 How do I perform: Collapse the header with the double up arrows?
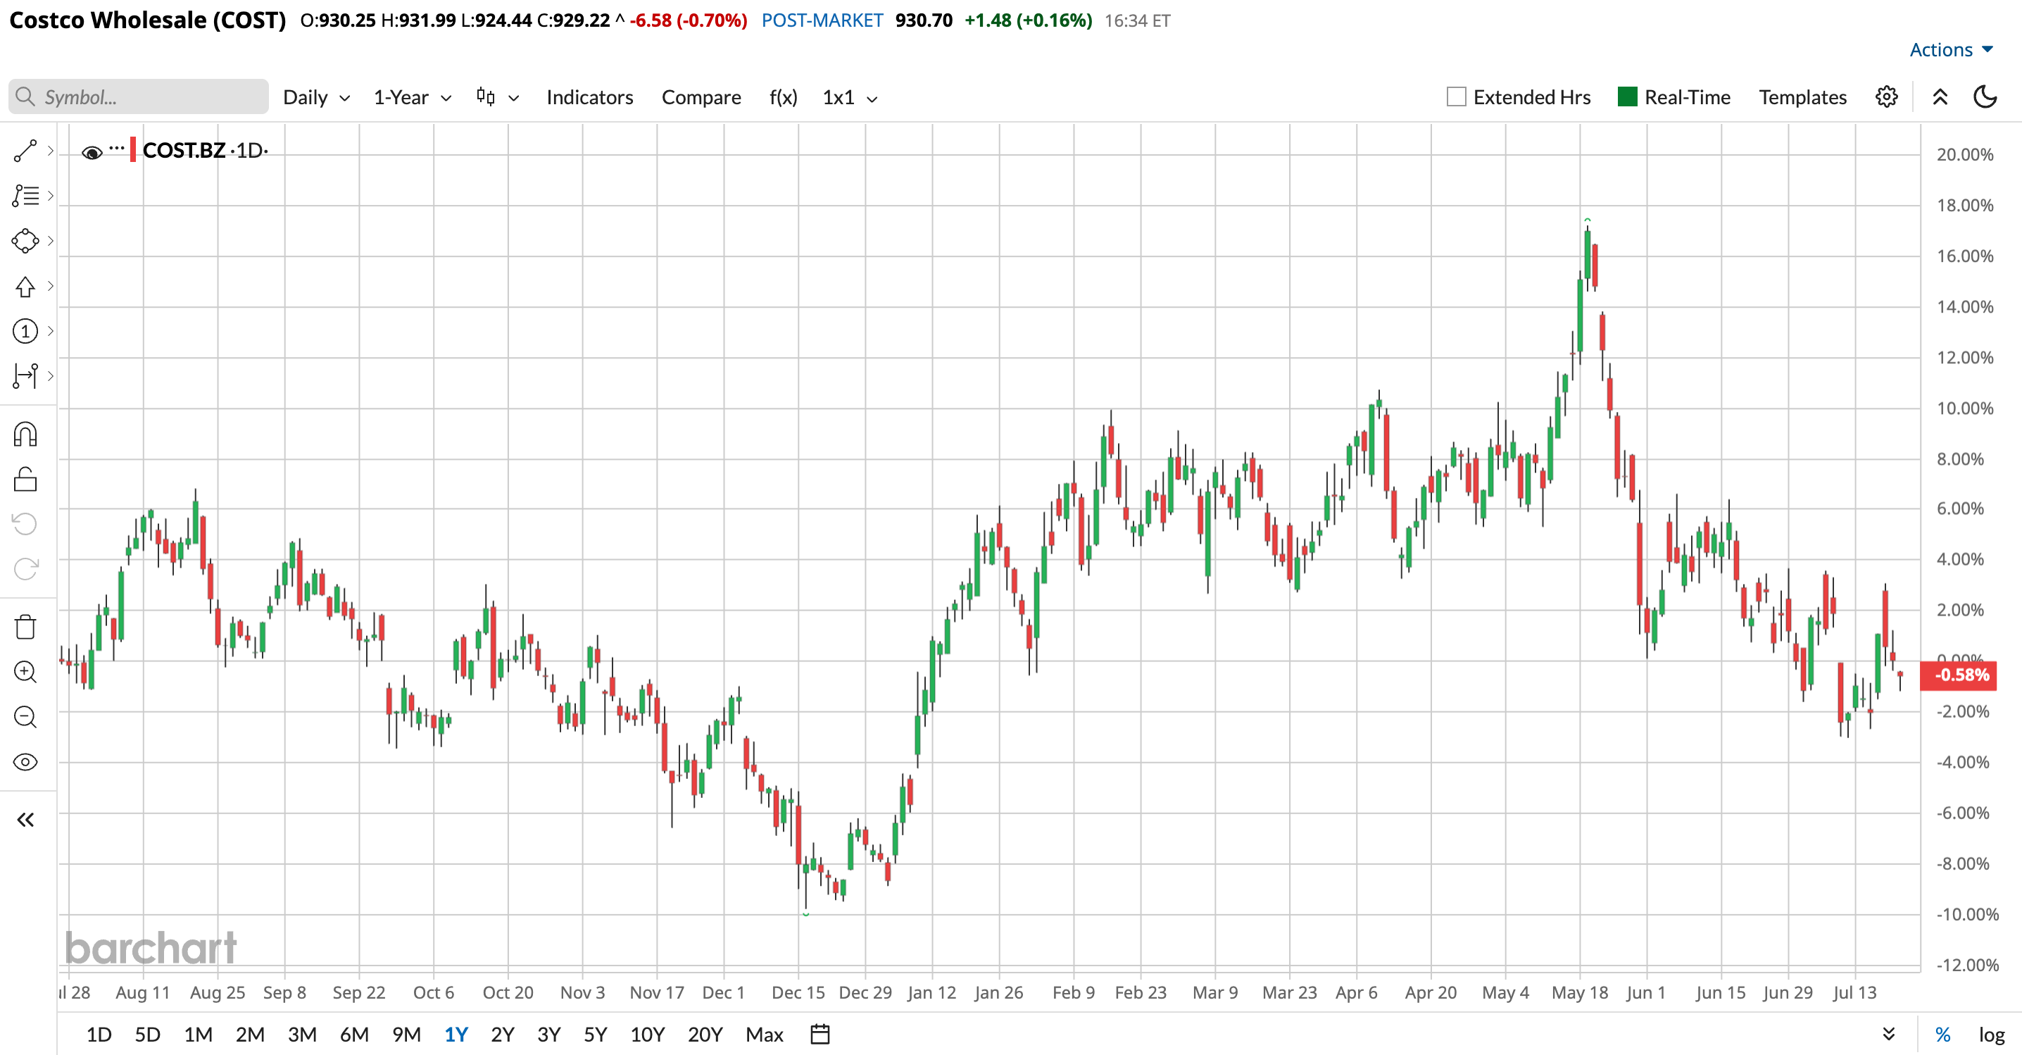pos(1940,97)
